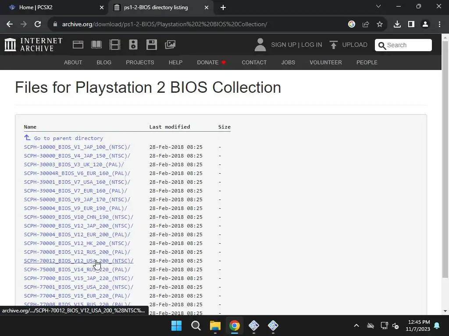Open SCPH-39001_BIOS_V7_USA_160 folder
Viewport: 449px width, 336px height.
(77, 182)
